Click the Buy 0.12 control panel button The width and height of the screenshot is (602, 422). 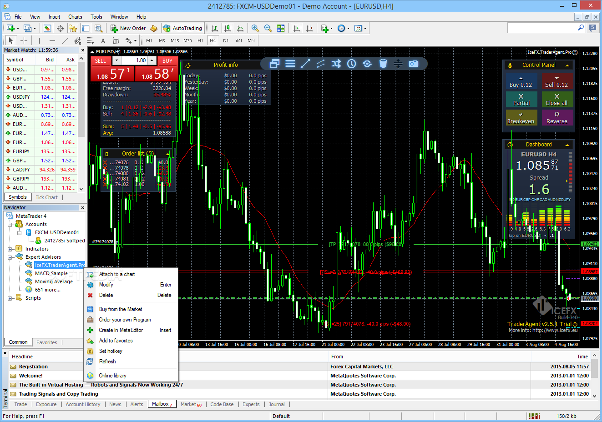[x=521, y=81]
